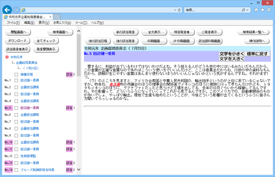Check the No.10 企画担当課長 checkbox
Screen dimensions: 275x177
[x=16, y=142]
